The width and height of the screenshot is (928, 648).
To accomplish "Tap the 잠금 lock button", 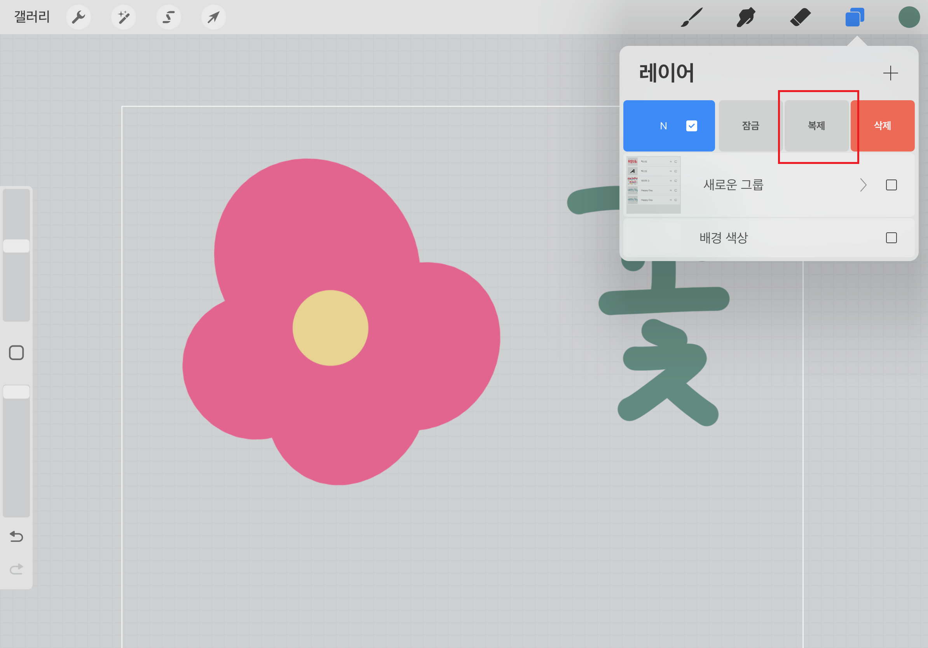I will (x=750, y=126).
